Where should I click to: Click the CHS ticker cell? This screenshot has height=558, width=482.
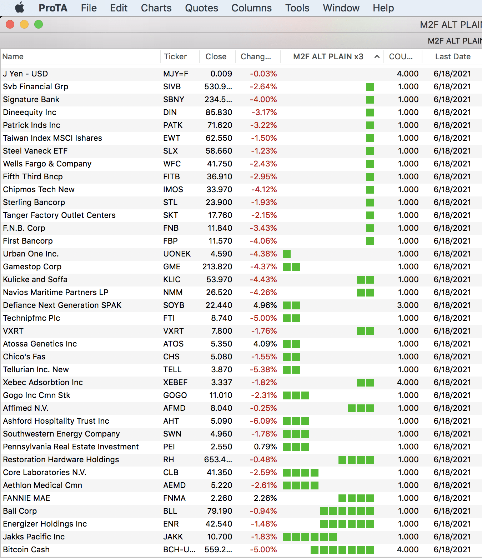[171, 357]
